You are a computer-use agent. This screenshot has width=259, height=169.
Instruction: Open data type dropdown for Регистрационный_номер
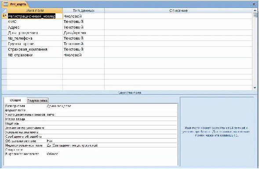coord(84,16)
